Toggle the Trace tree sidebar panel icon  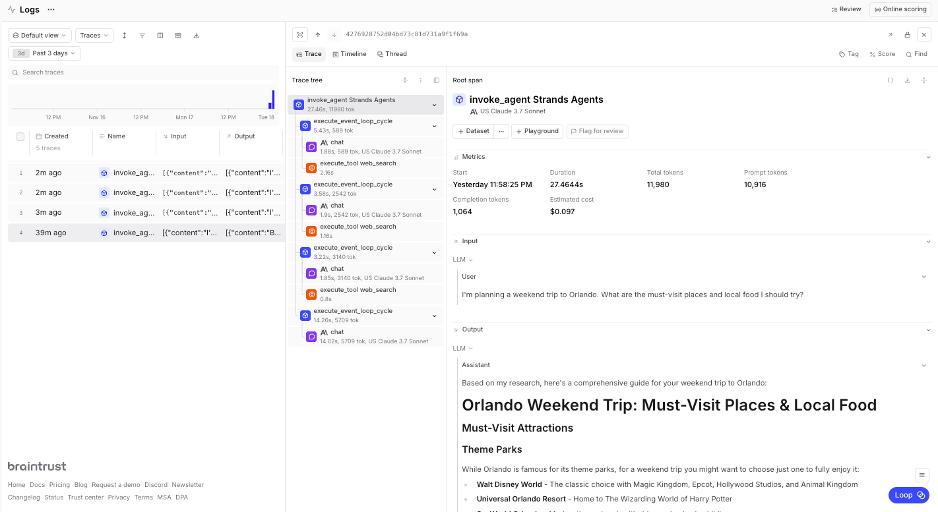coord(437,80)
